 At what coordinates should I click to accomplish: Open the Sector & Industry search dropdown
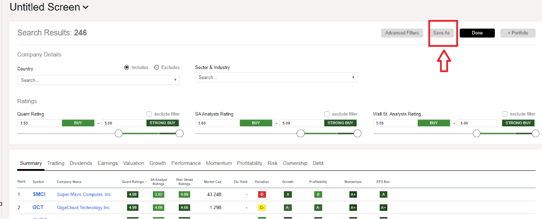tap(276, 77)
